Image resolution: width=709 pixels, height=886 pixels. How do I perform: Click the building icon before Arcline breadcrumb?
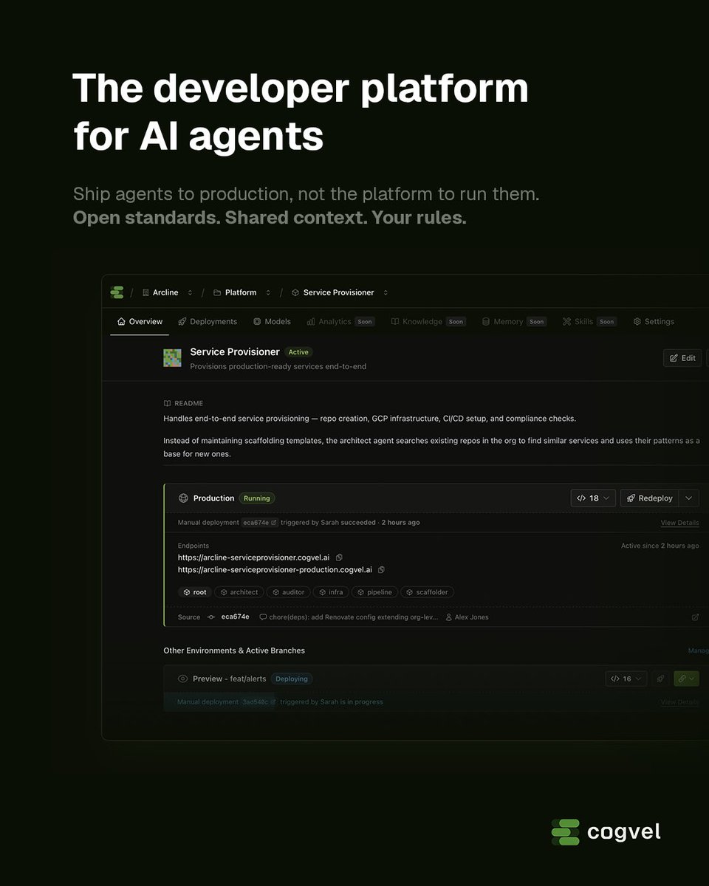click(145, 292)
